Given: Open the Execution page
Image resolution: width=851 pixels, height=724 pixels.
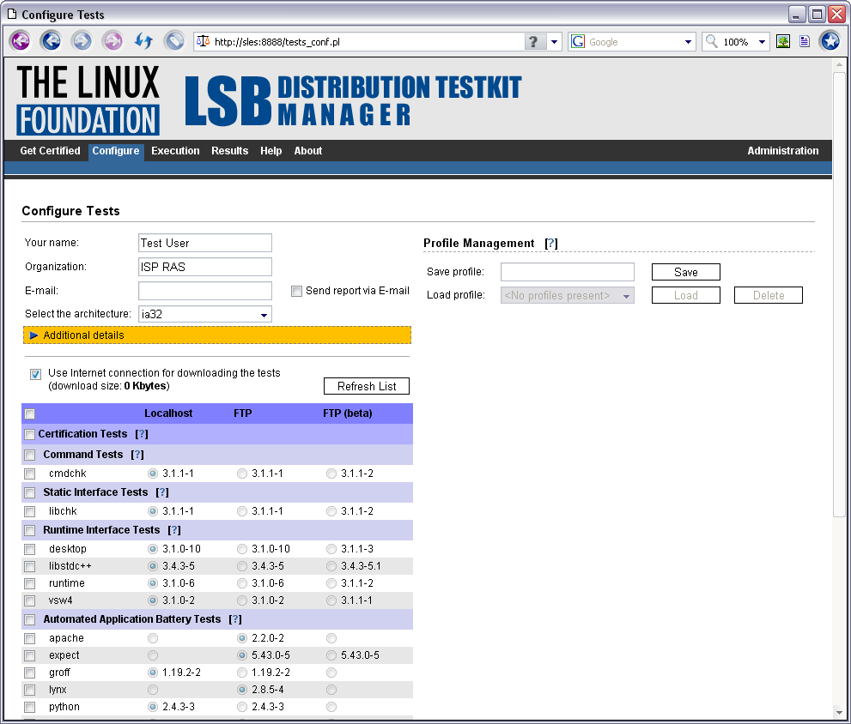Looking at the screenshot, I should click(175, 151).
